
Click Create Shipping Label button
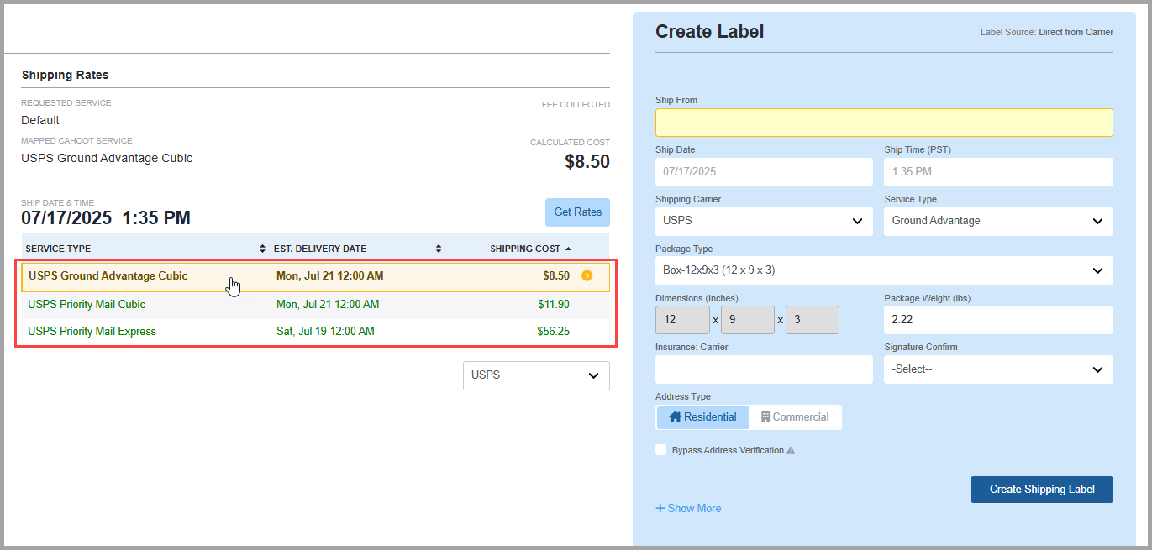coord(1042,490)
